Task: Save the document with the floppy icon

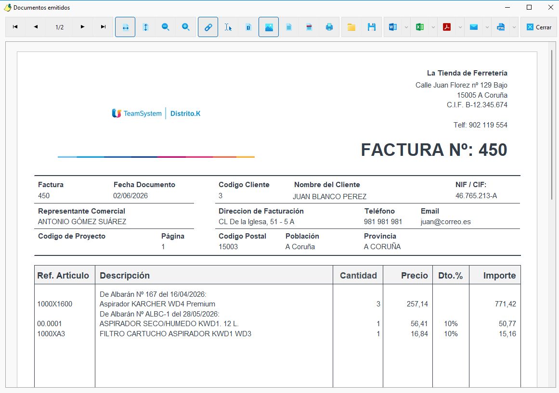Action: (x=372, y=27)
